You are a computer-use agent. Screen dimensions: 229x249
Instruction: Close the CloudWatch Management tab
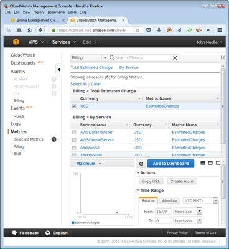123,21
